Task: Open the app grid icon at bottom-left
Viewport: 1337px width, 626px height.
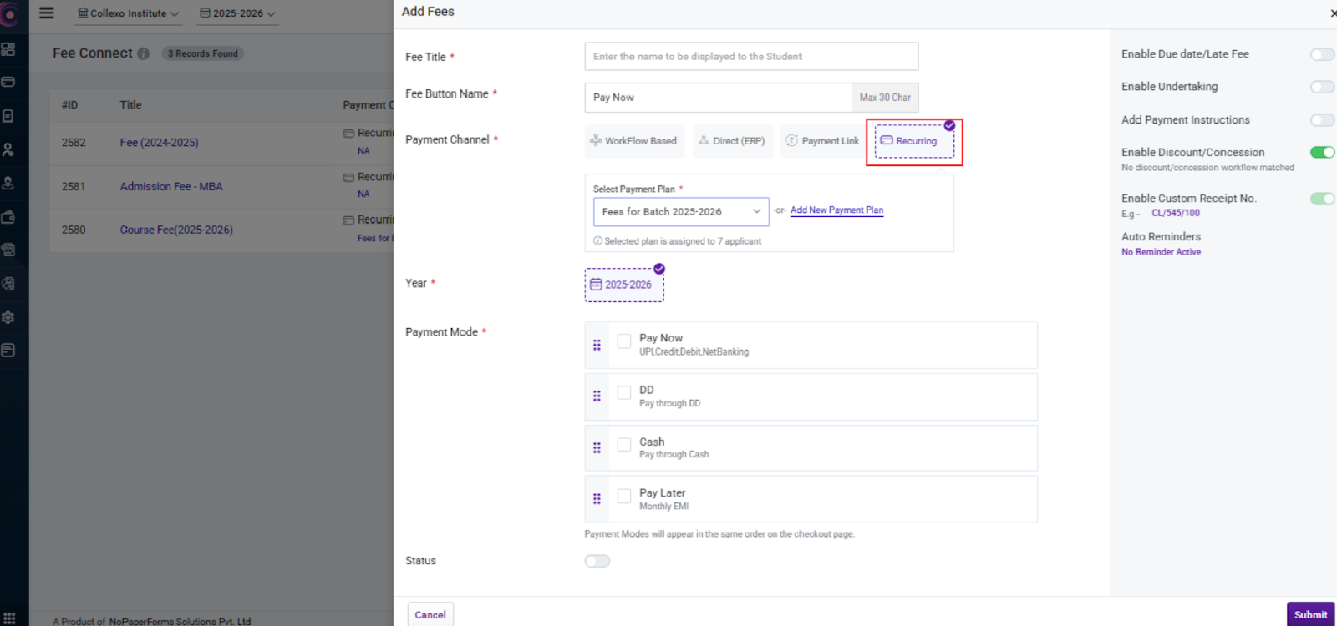Action: click(x=9, y=618)
